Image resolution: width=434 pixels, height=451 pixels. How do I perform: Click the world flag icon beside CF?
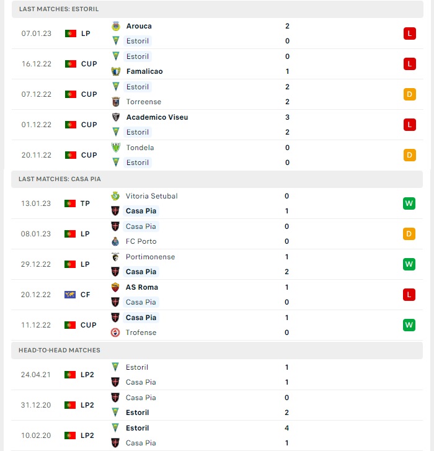70,295
